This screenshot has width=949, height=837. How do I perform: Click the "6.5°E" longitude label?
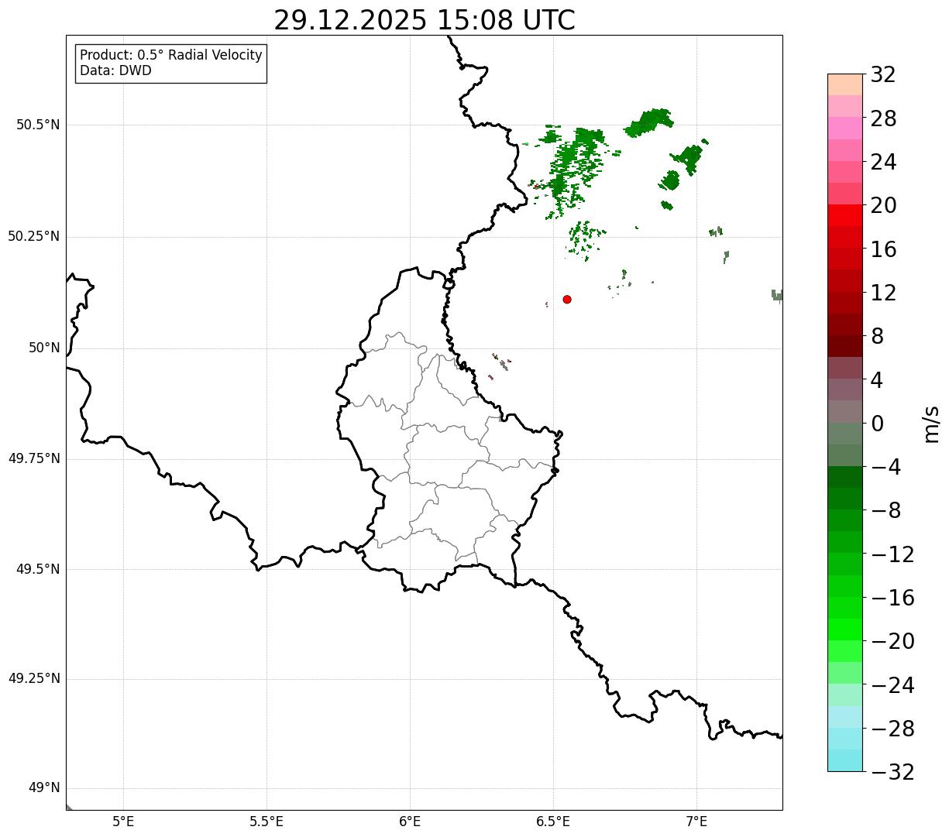(553, 822)
